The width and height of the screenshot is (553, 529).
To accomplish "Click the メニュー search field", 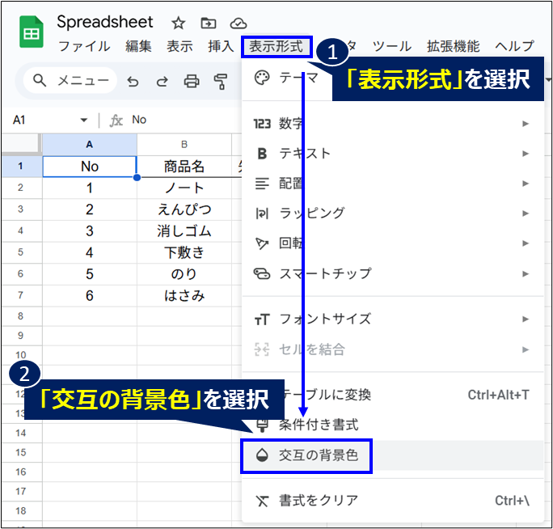I will 70,80.
